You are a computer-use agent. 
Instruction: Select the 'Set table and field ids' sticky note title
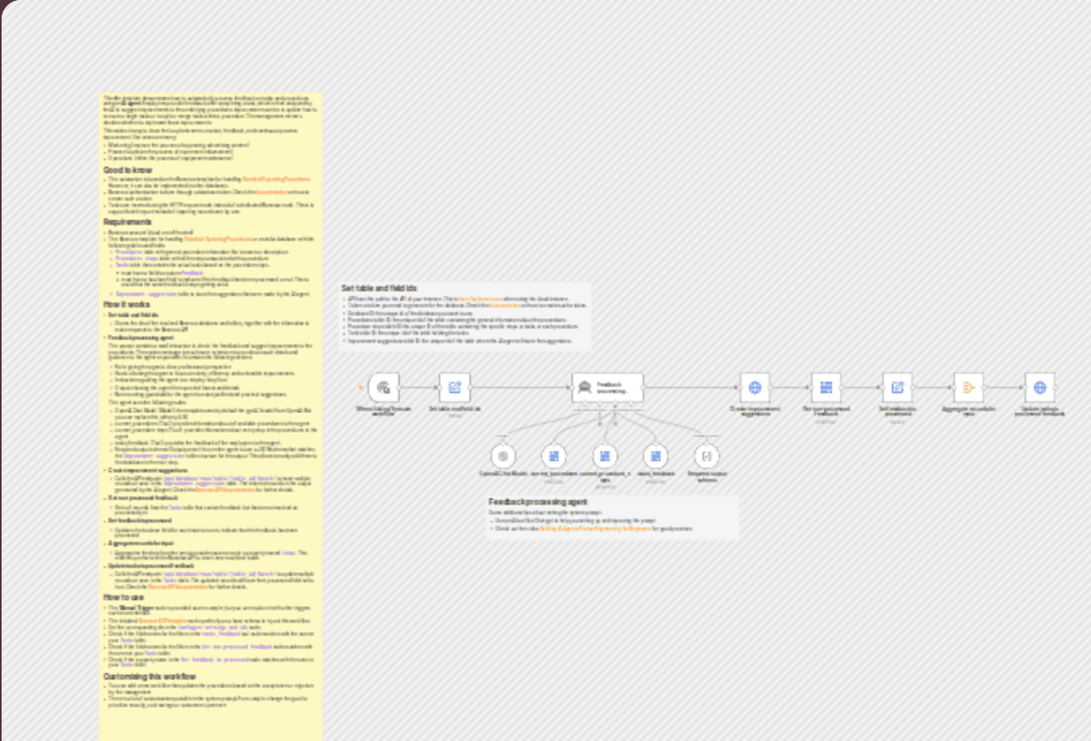380,288
